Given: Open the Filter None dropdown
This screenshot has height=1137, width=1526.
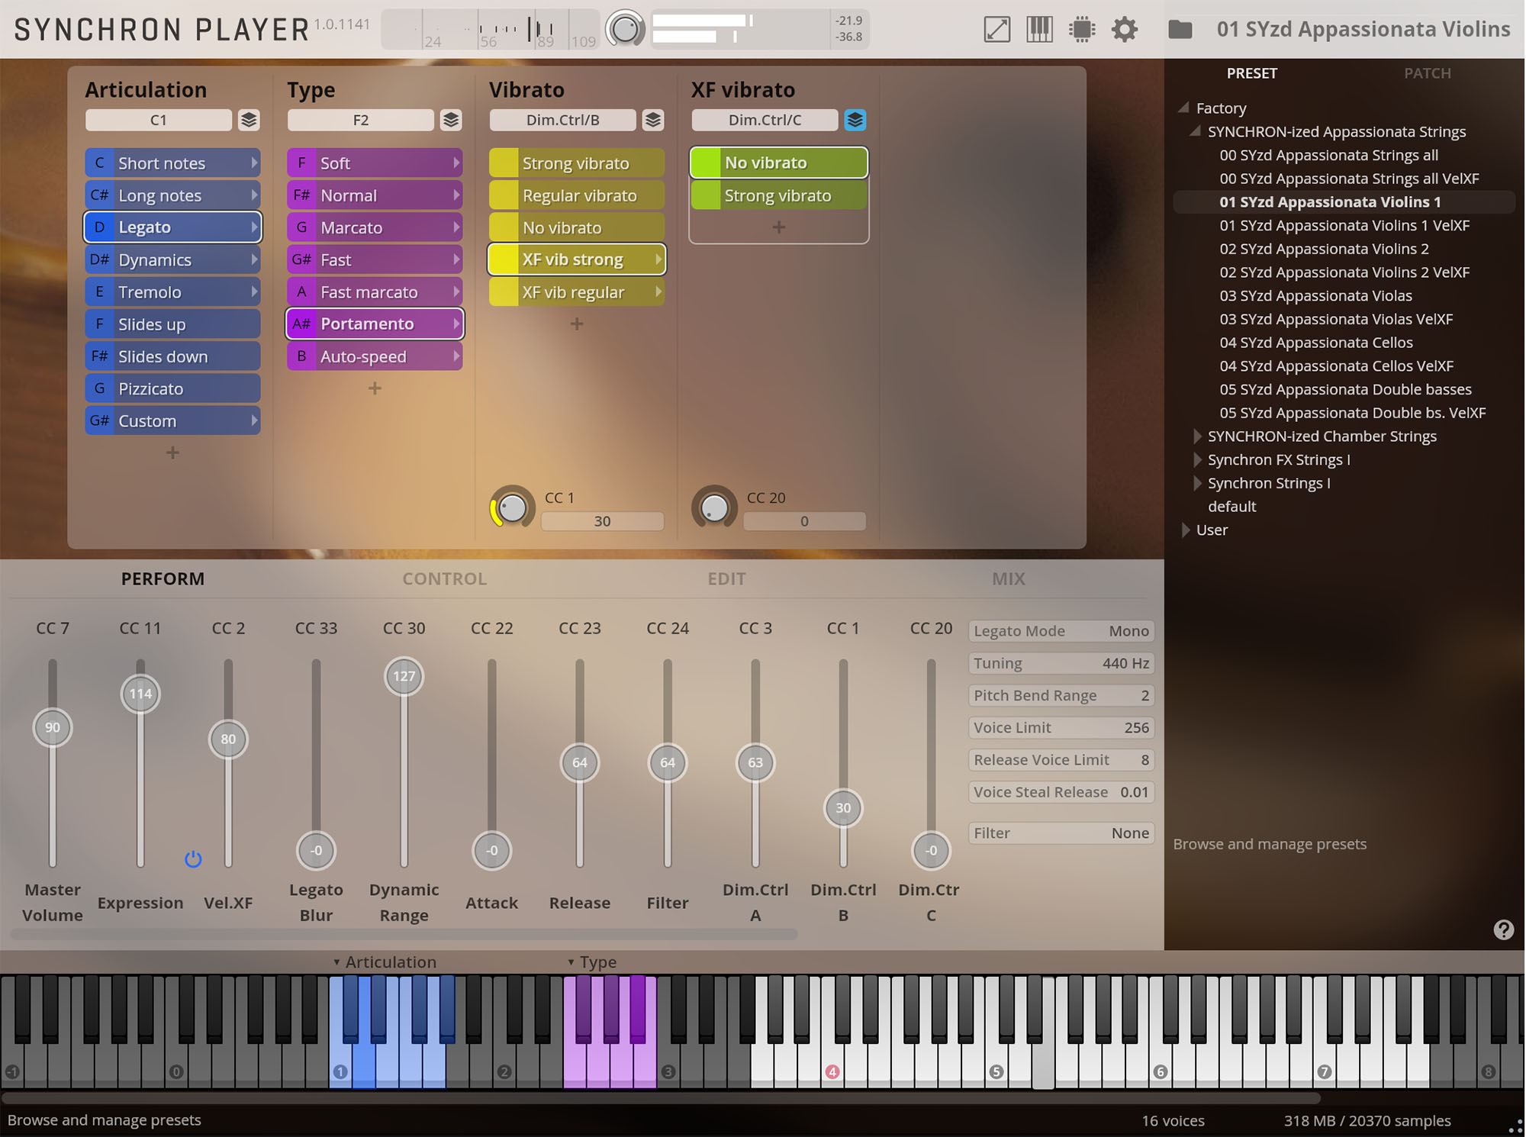Looking at the screenshot, I should pyautogui.click(x=1061, y=833).
